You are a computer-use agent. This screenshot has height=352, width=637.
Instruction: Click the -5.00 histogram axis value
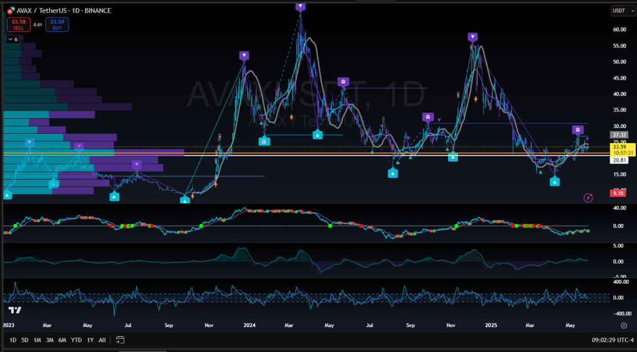620,277
